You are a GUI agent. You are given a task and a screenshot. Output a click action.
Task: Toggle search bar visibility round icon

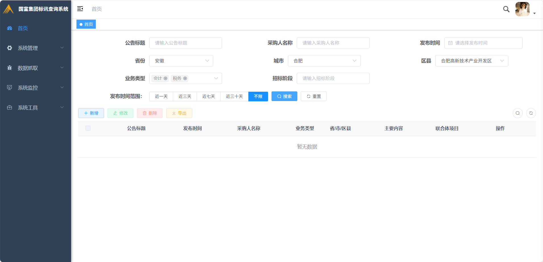(517, 113)
